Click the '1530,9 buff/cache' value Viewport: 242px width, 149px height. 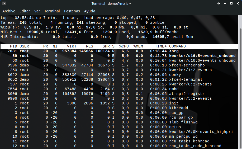pos(158,32)
